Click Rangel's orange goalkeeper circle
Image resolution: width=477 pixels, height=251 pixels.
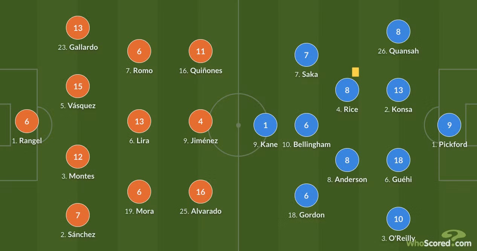(x=27, y=121)
